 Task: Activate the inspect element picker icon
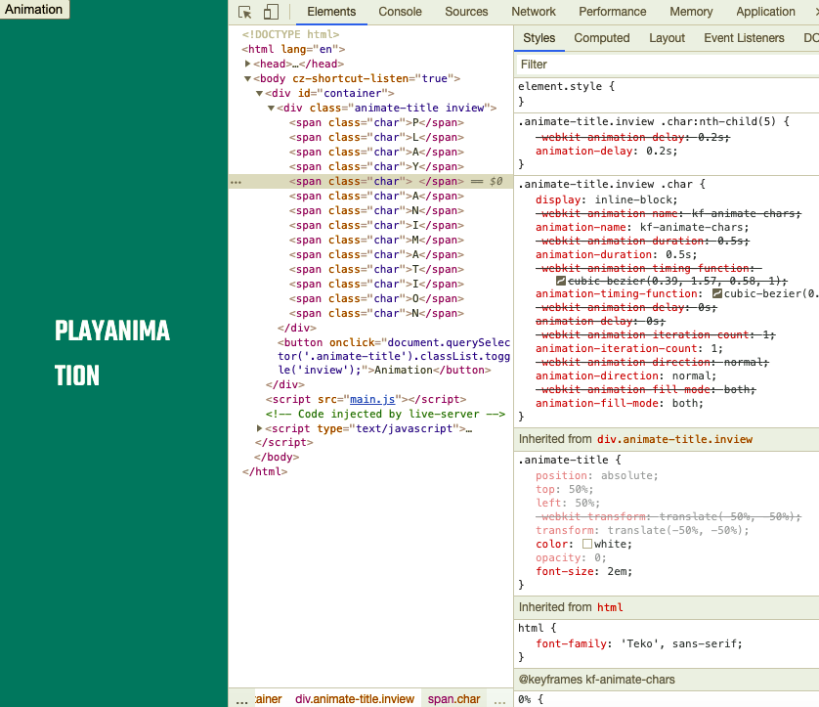coord(244,12)
